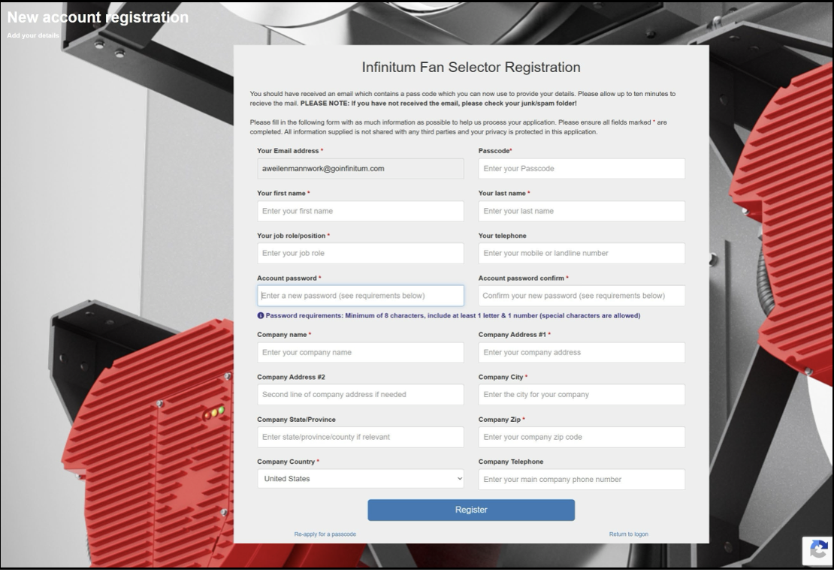Click the Add your details subtitle
The height and width of the screenshot is (572, 834).
click(33, 35)
